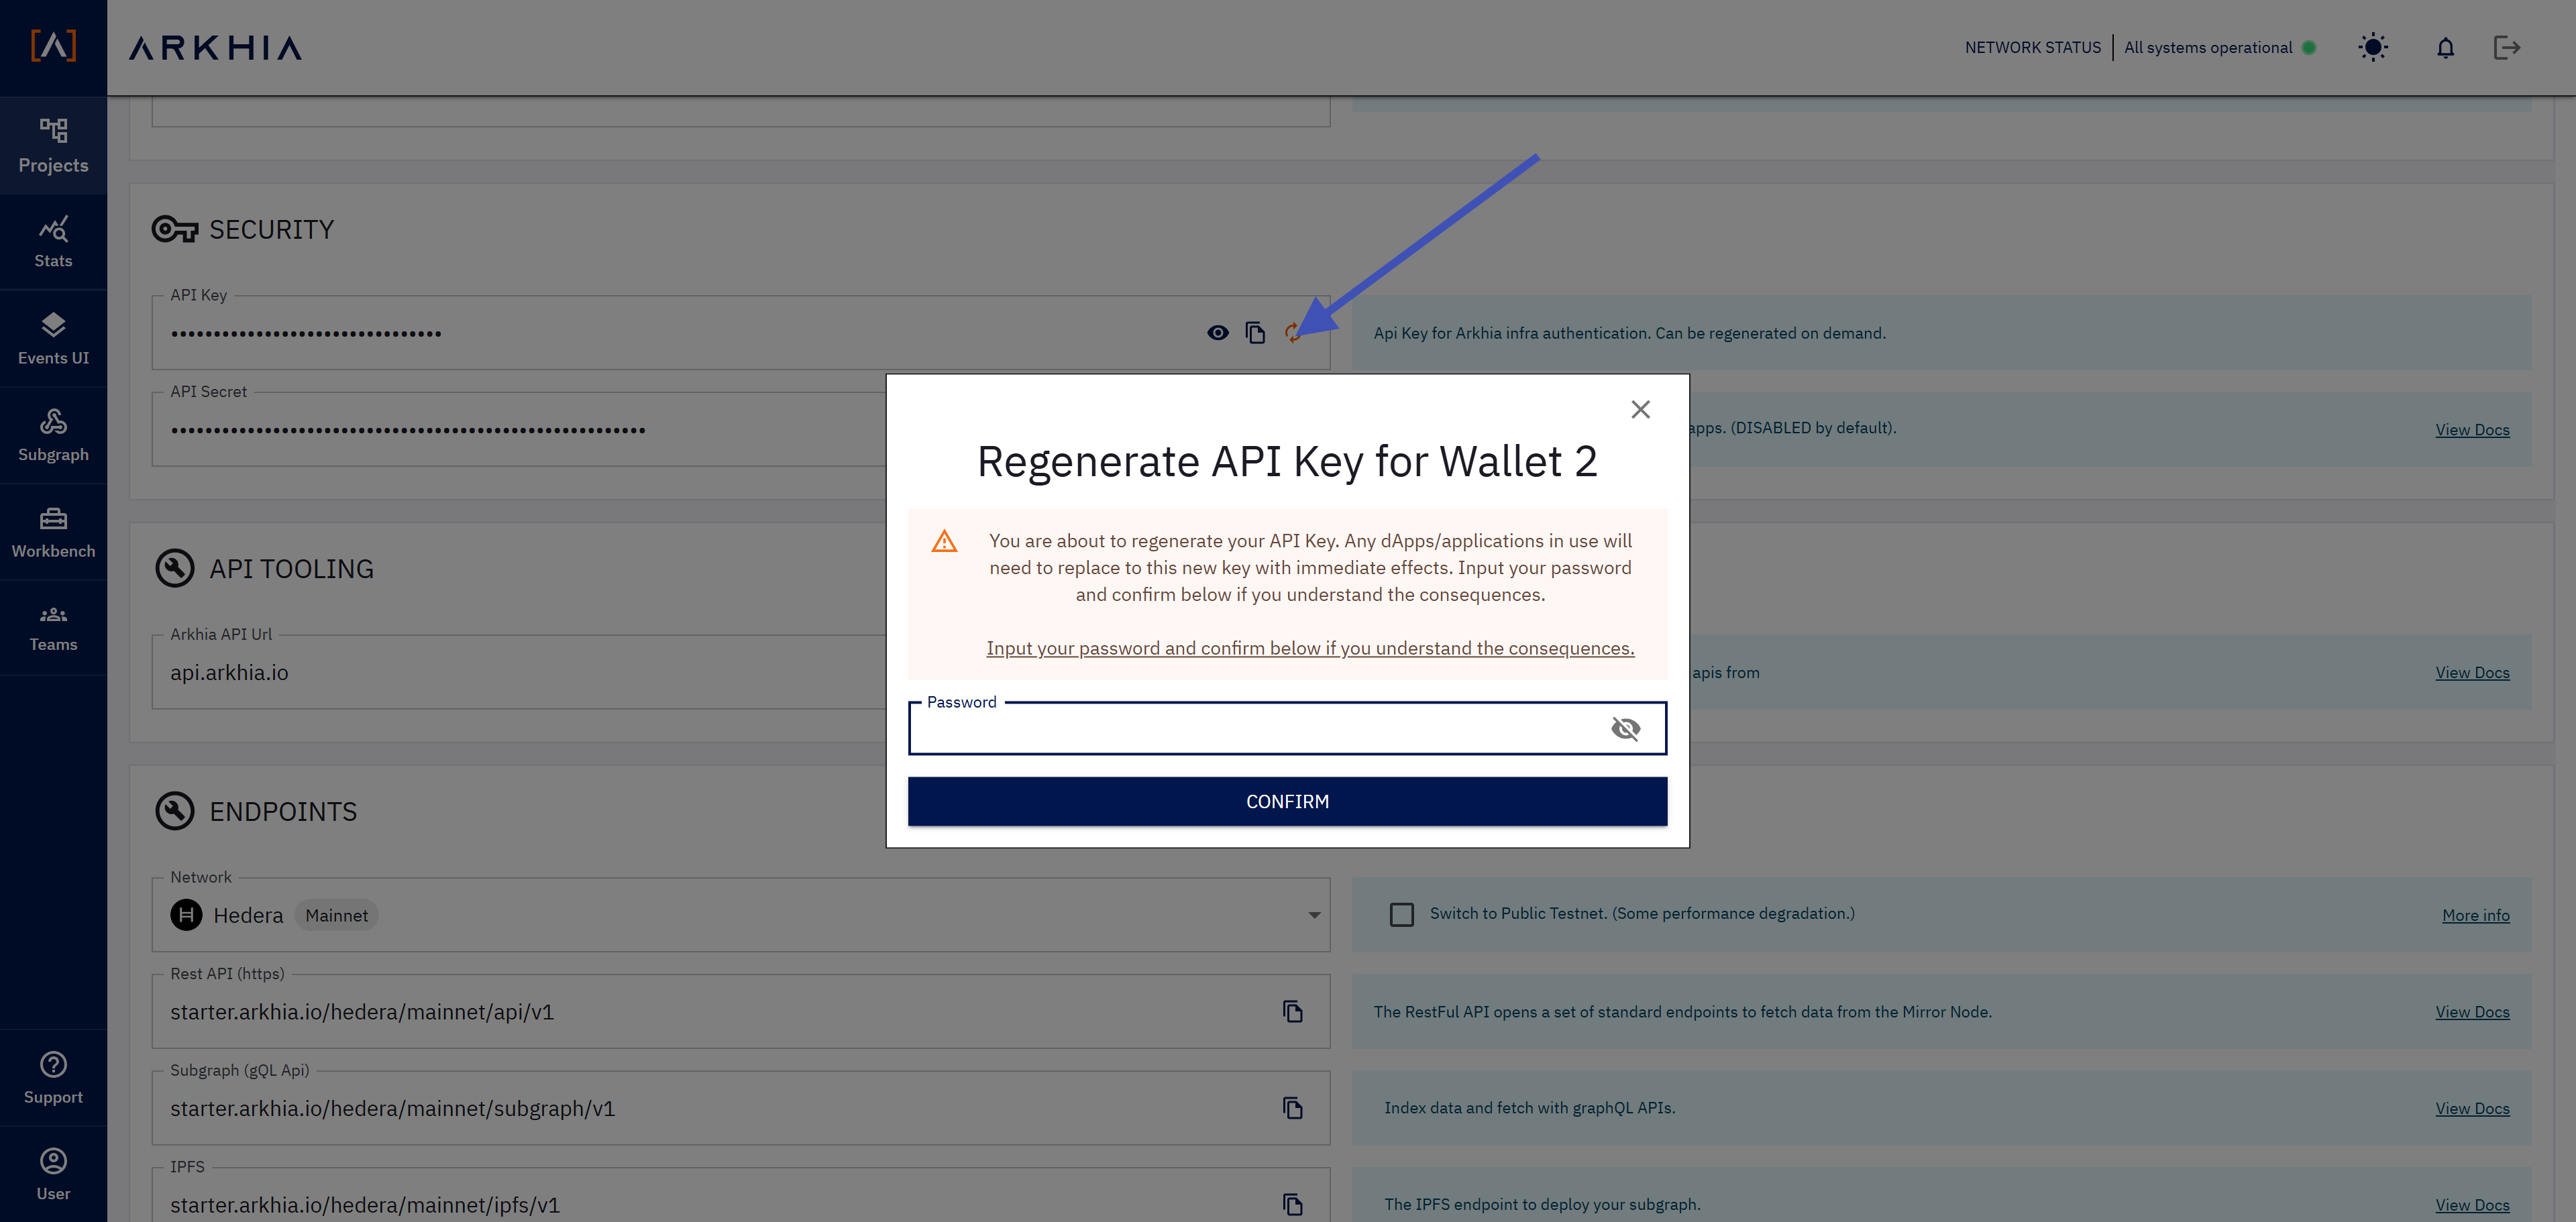This screenshot has height=1222, width=2576.
Task: Open More info link for testnet
Action: pyautogui.click(x=2475, y=915)
